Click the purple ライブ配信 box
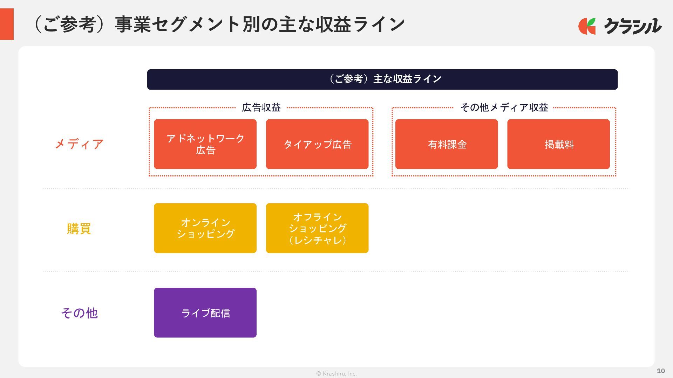This screenshot has width=673, height=378. pyautogui.click(x=205, y=313)
